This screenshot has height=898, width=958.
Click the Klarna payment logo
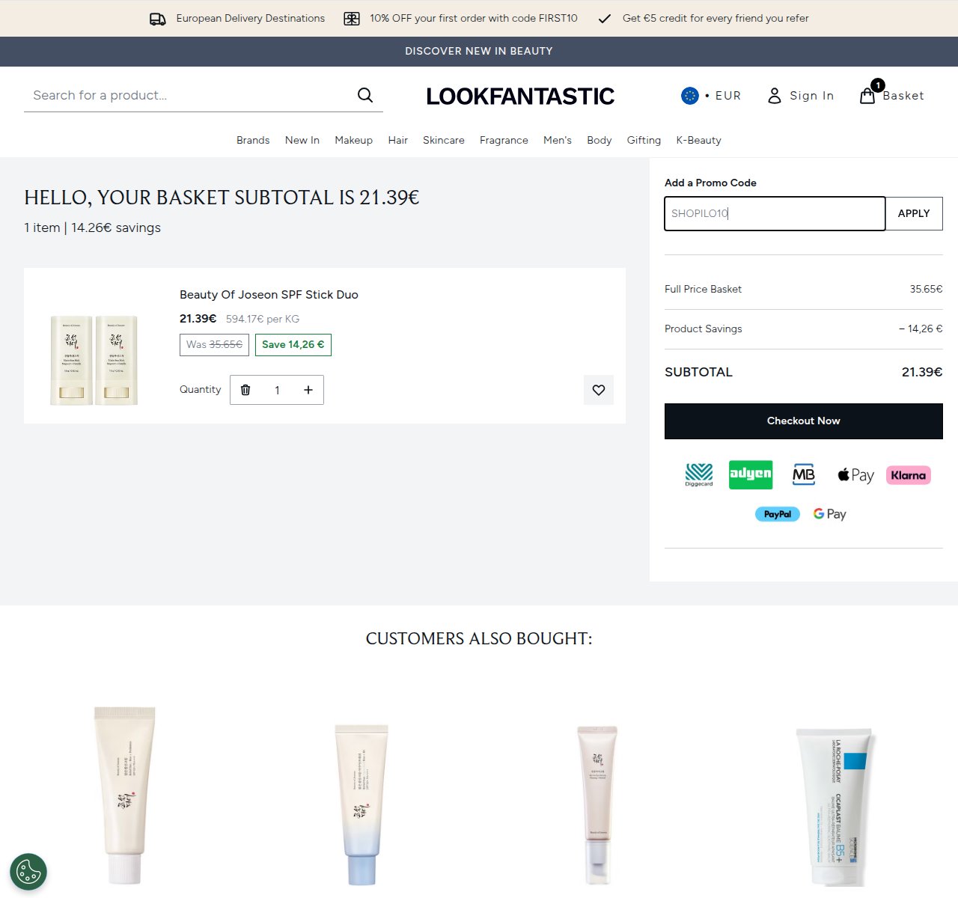[x=909, y=475]
